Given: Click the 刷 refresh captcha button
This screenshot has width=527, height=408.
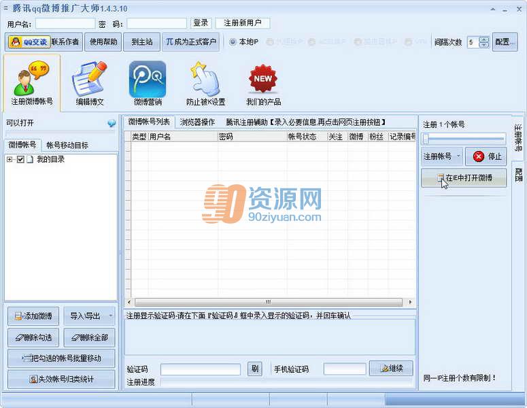Looking at the screenshot, I should 255,369.
